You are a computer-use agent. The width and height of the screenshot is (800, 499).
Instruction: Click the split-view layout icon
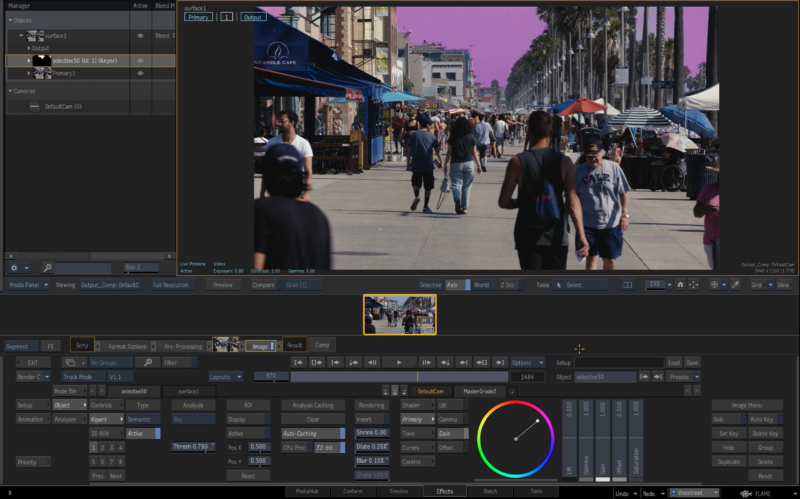tap(627, 285)
